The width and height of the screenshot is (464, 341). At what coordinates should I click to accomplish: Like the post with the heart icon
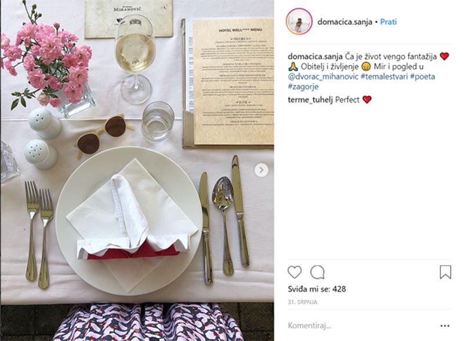[x=295, y=272]
